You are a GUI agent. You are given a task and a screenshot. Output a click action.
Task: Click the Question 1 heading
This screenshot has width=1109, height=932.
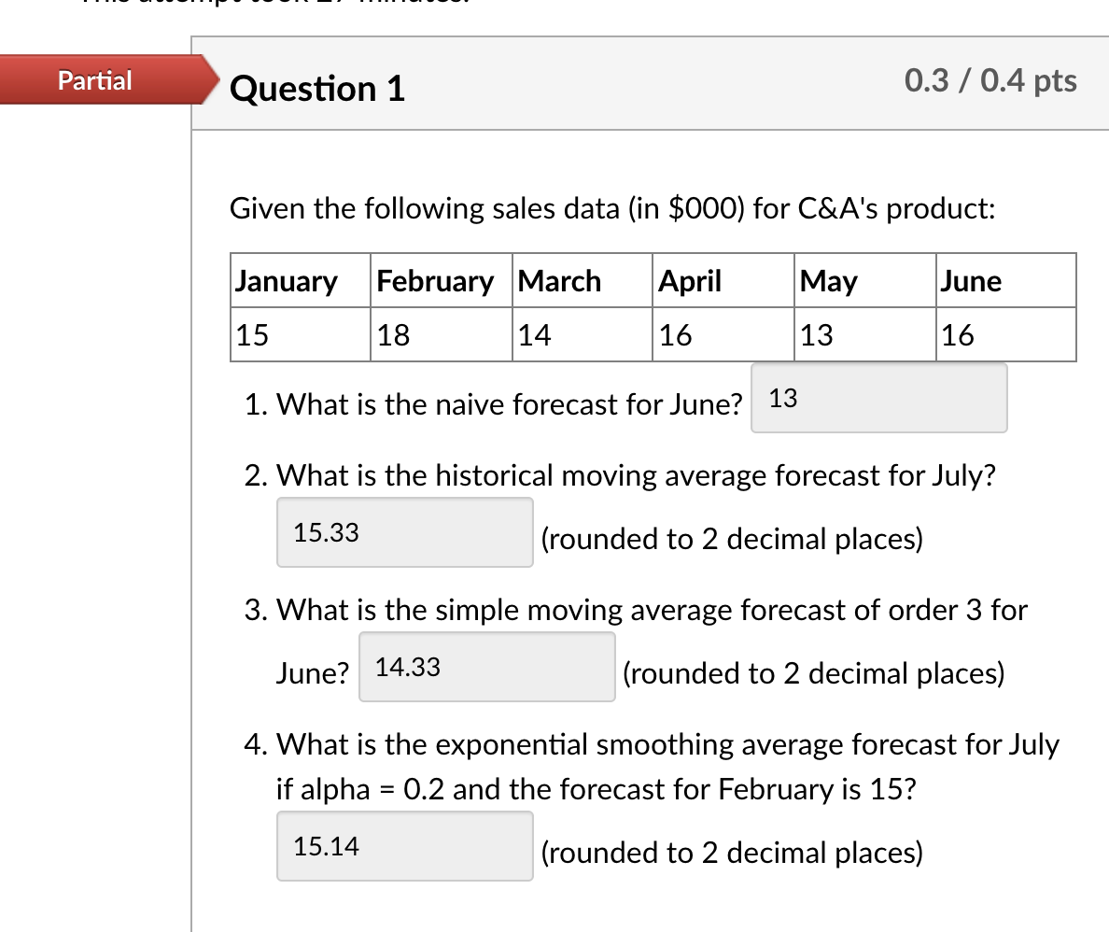[x=316, y=89]
